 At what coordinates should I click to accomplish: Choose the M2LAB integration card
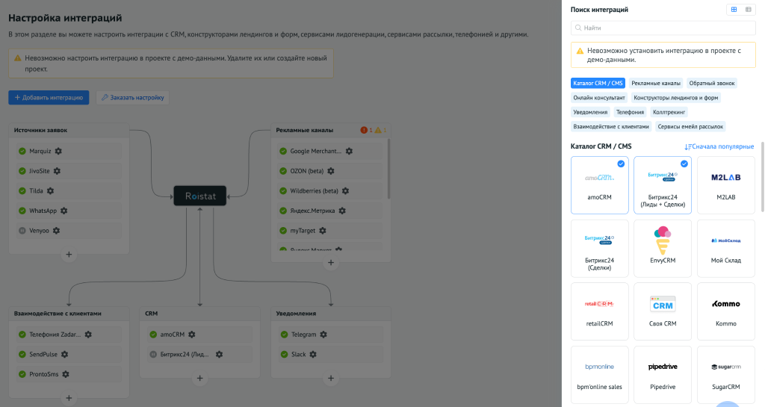tap(726, 185)
